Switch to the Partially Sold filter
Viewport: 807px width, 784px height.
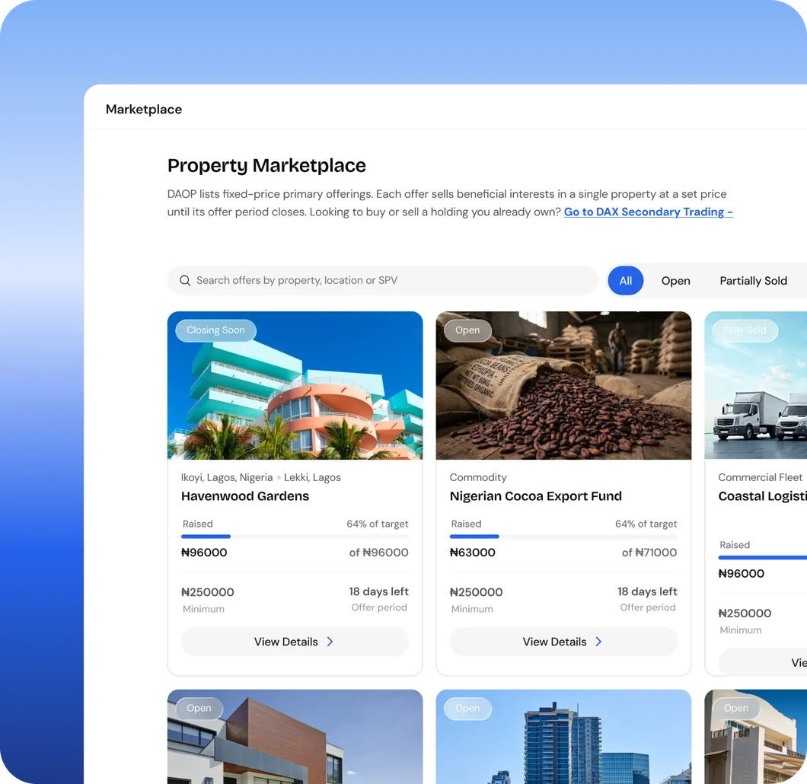(x=753, y=281)
